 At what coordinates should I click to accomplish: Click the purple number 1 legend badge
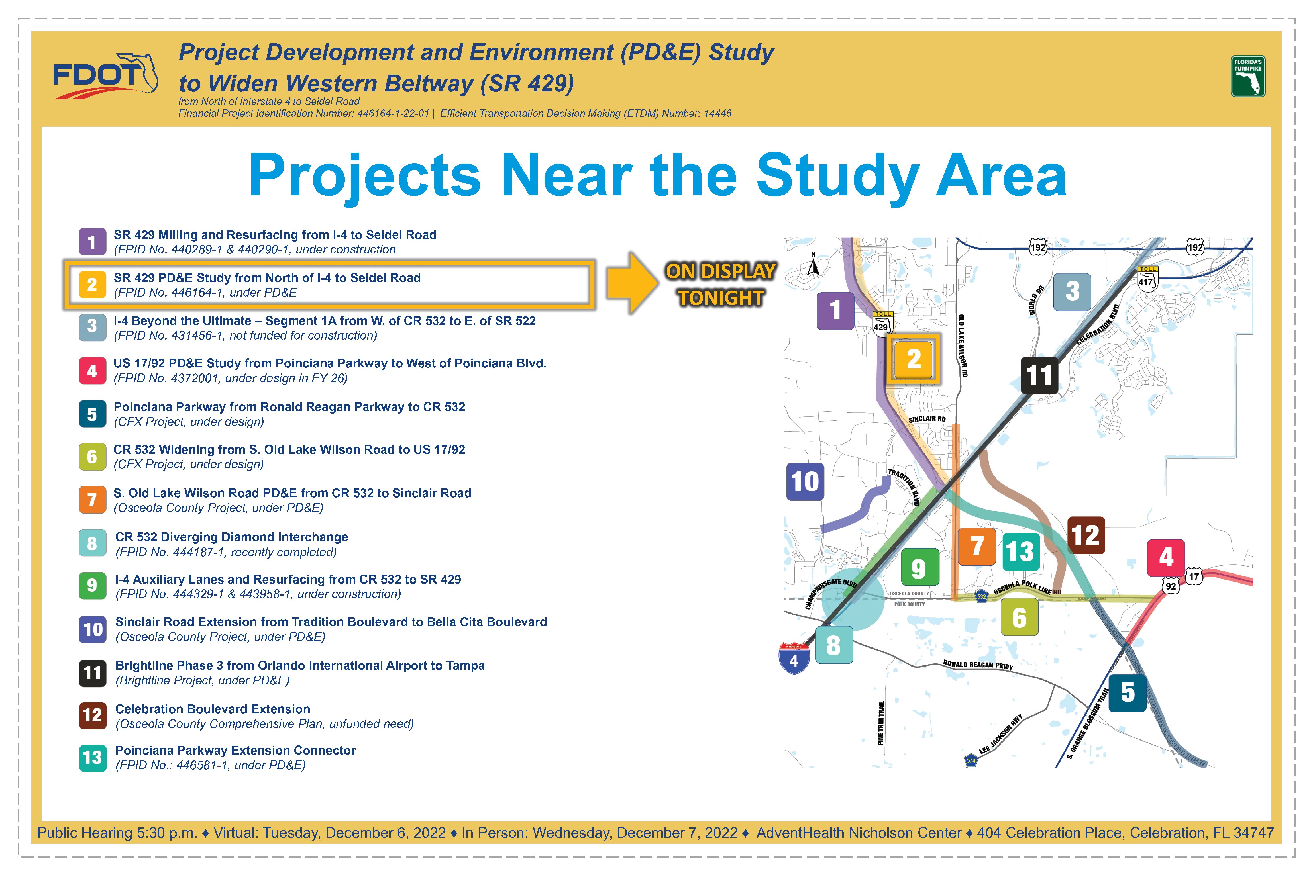92,242
